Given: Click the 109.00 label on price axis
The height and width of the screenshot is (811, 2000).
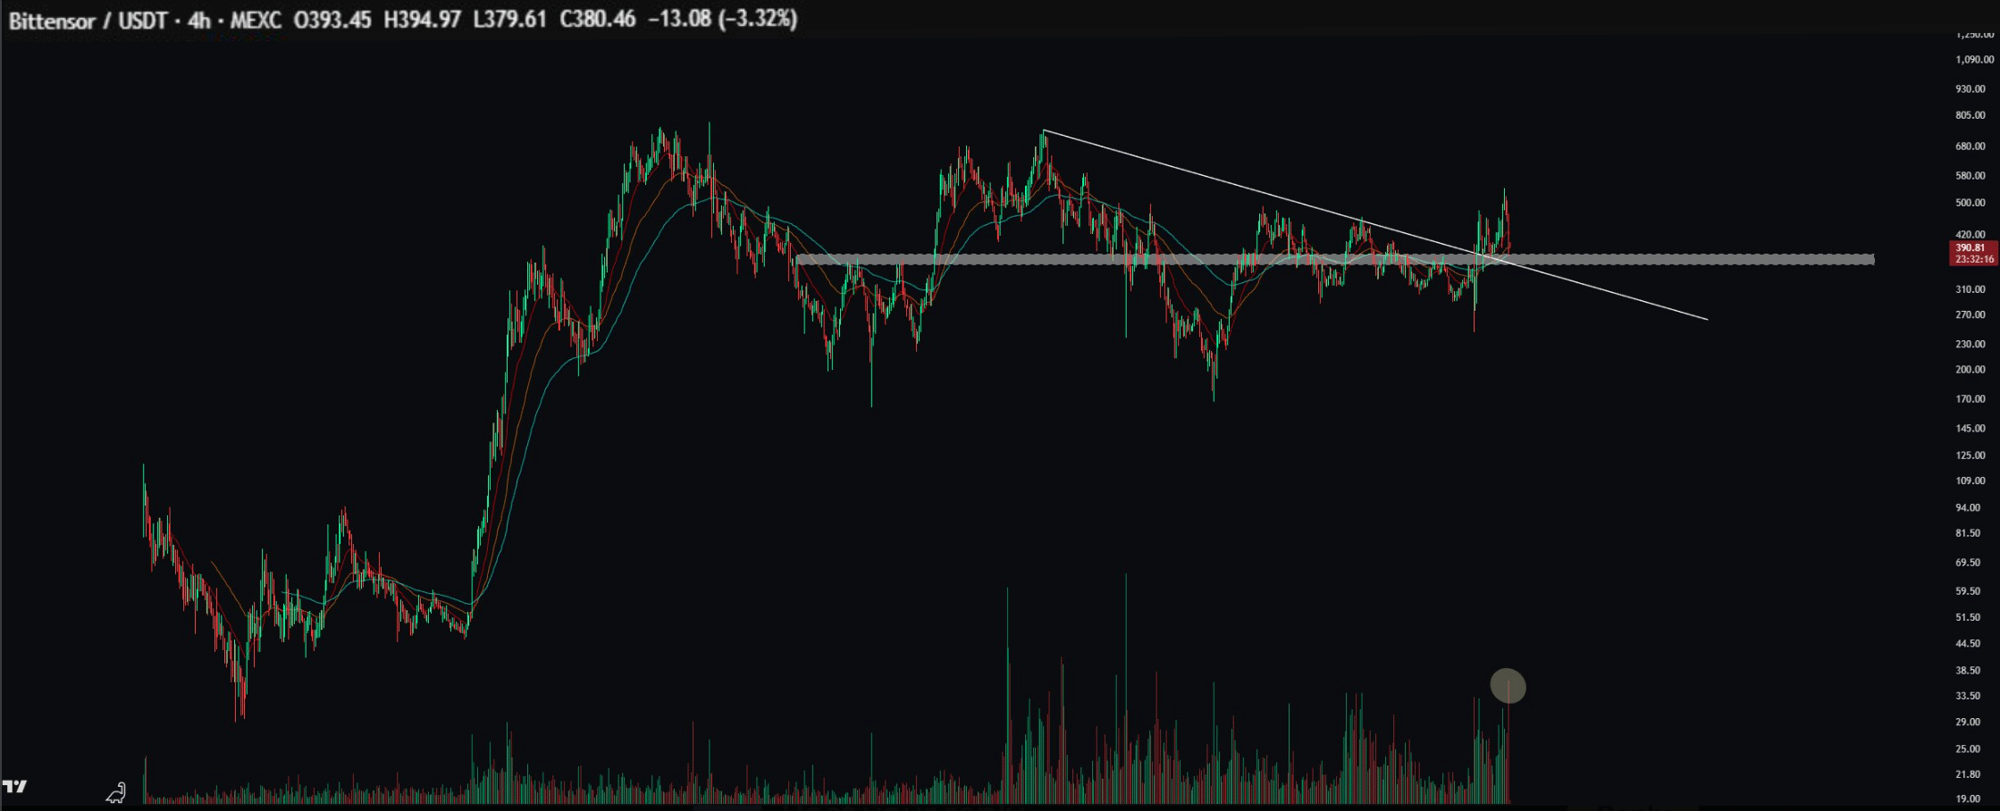Looking at the screenshot, I should (x=1970, y=481).
